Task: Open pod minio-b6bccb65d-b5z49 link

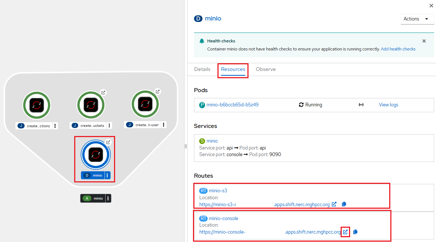Action: click(232, 105)
